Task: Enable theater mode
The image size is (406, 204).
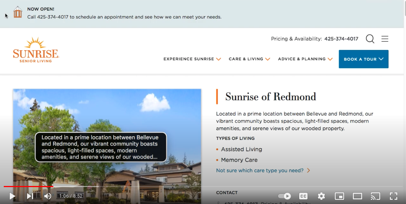Action: click(x=358, y=196)
